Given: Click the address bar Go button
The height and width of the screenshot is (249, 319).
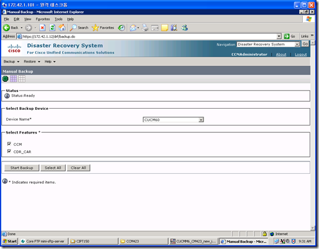Looking at the screenshot, I should [x=290, y=37].
